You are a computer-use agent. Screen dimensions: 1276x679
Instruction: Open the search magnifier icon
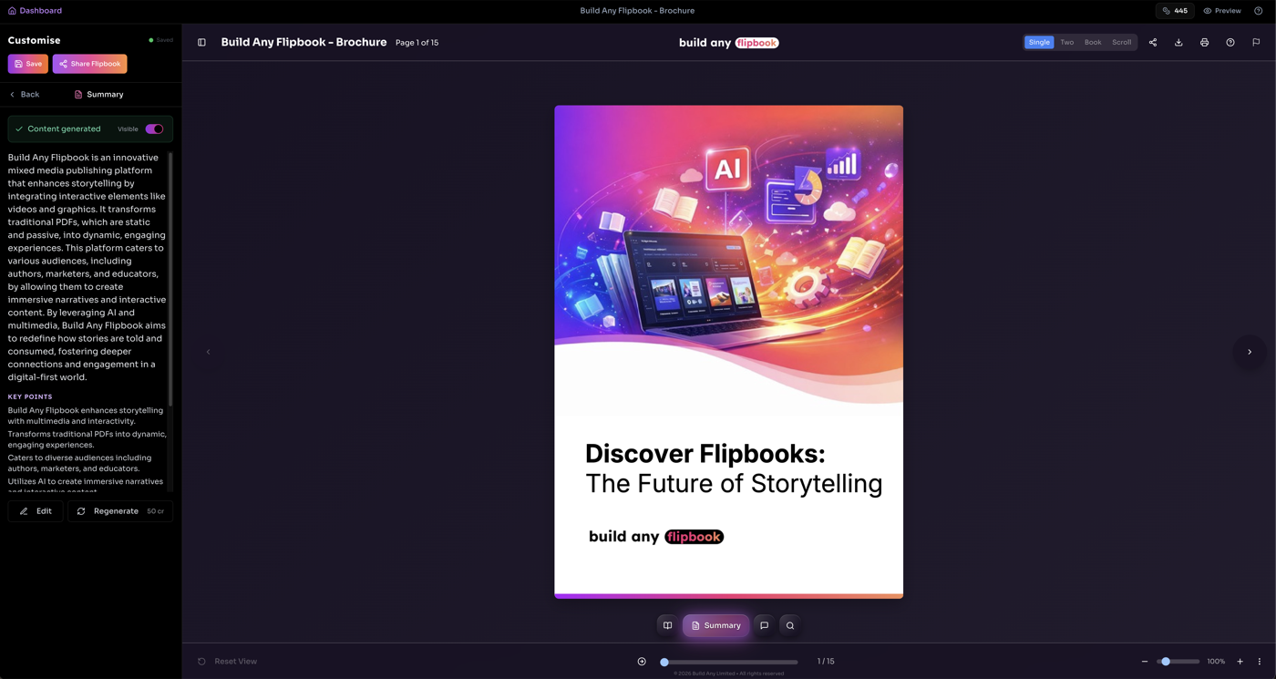(x=790, y=626)
